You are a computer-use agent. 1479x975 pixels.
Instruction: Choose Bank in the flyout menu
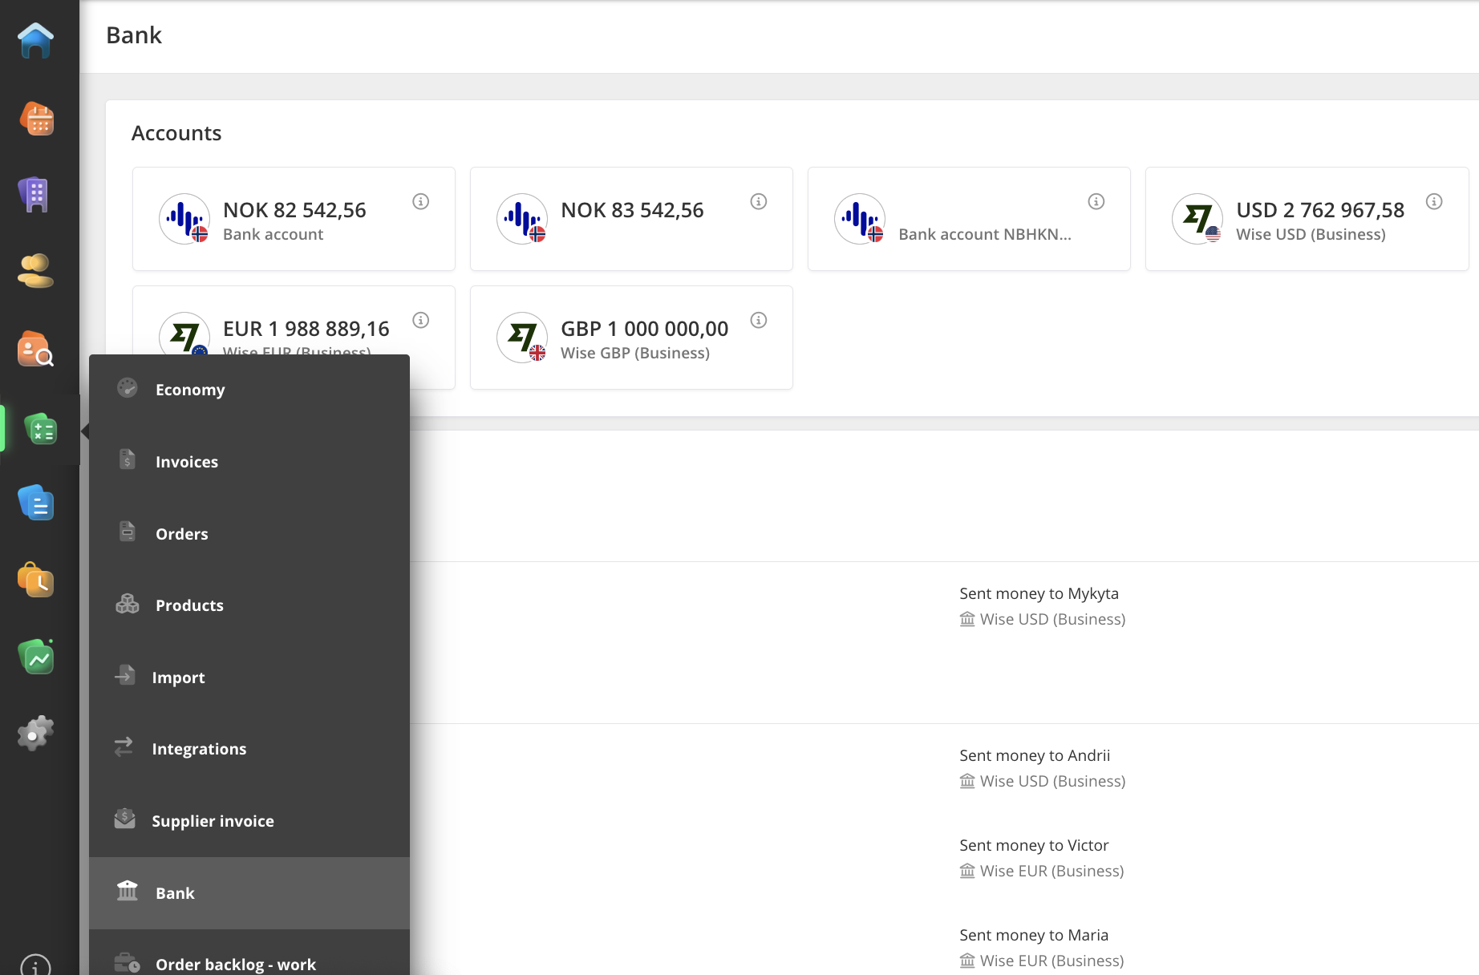point(175,893)
